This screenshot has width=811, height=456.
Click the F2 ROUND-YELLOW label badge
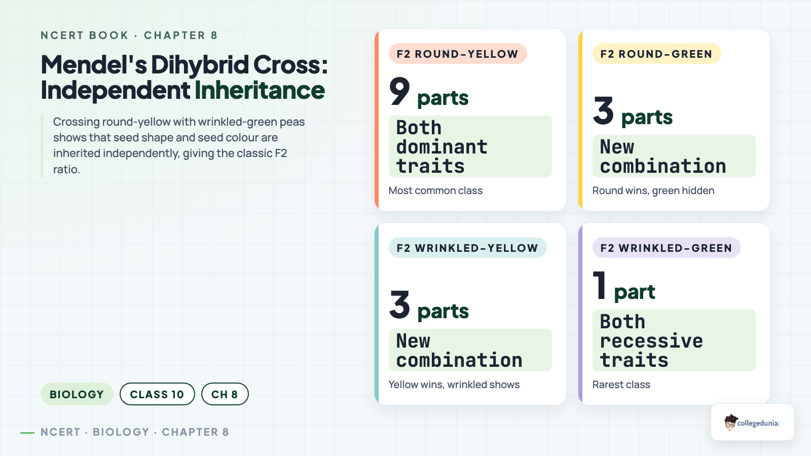(458, 54)
